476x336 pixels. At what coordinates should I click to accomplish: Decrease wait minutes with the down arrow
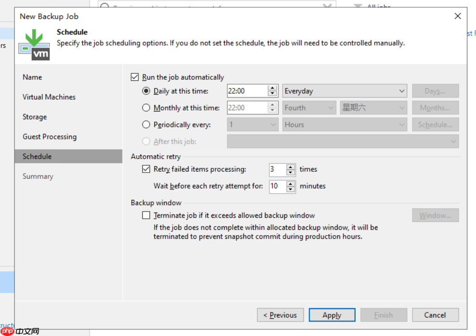click(291, 188)
